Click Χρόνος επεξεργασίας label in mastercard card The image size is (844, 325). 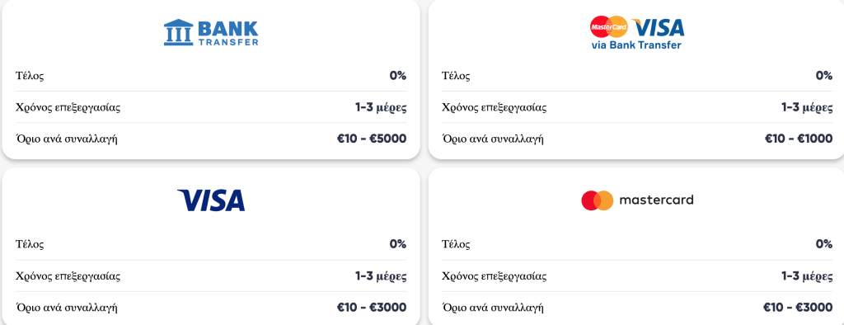tap(495, 276)
